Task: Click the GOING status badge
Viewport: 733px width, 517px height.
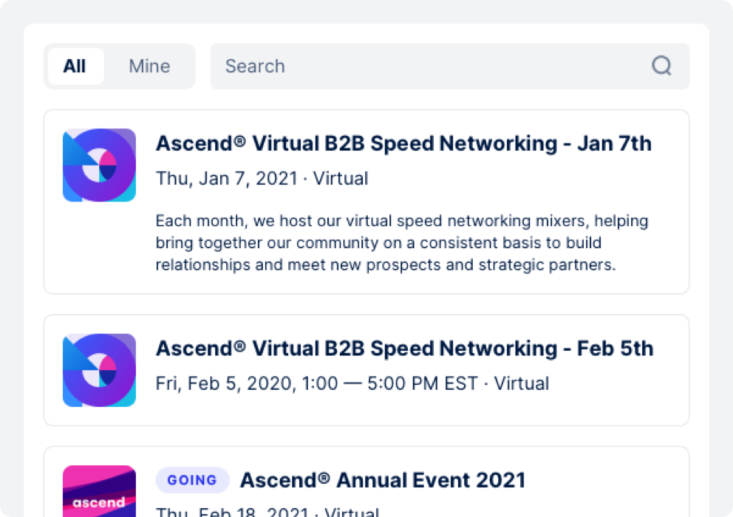Action: click(192, 480)
